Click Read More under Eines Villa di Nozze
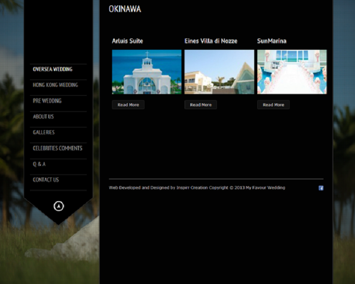This screenshot has height=284, width=355. (x=201, y=105)
